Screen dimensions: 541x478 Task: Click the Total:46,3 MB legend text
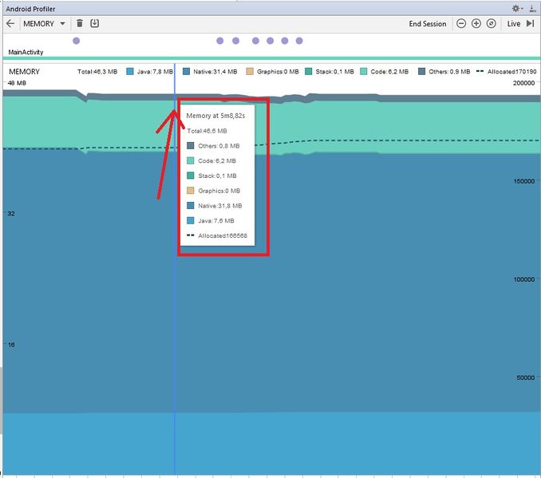[x=97, y=72]
